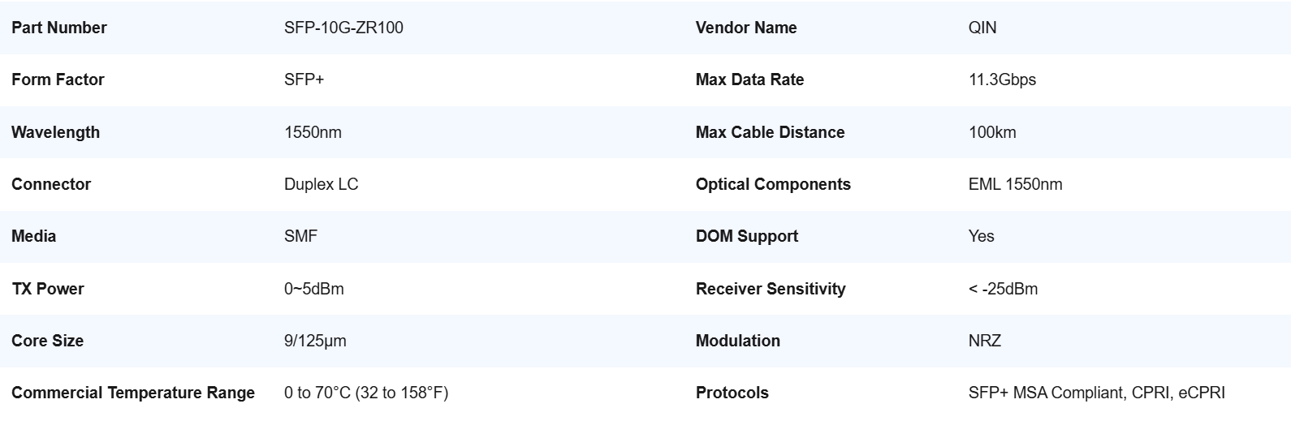Viewport: 1291px width, 421px height.
Task: Select the Duplex LC connector value
Action: point(321,184)
